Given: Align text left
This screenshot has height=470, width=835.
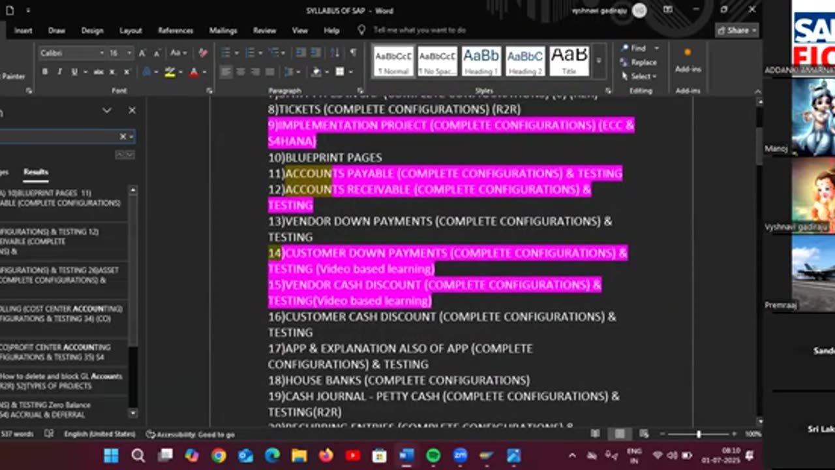Looking at the screenshot, I should pyautogui.click(x=226, y=72).
